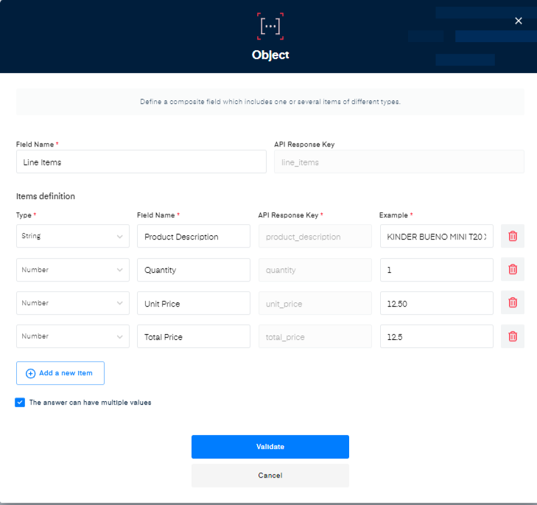This screenshot has width=537, height=505.
Task: Change type dropdown for Total Price row
Action: pos(72,336)
